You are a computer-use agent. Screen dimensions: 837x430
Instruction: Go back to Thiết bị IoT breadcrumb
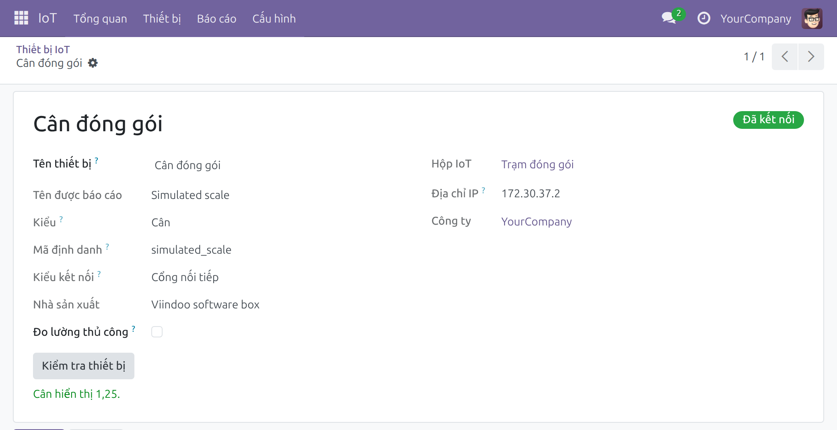point(43,50)
